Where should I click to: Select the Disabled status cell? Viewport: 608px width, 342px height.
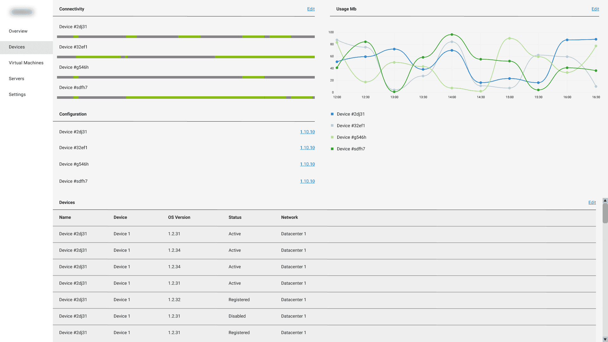coord(237,316)
